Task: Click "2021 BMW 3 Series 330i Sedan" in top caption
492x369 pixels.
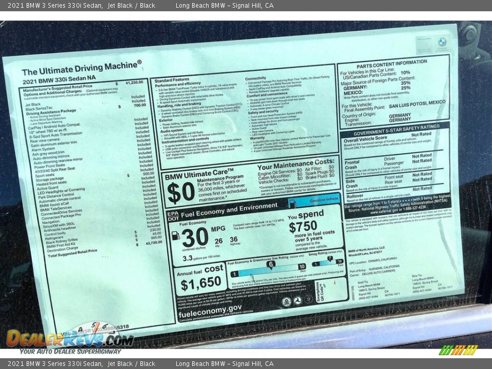Action: click(55, 5)
